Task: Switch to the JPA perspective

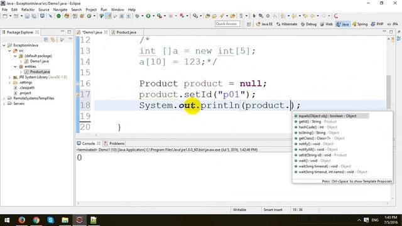Action: point(393,24)
